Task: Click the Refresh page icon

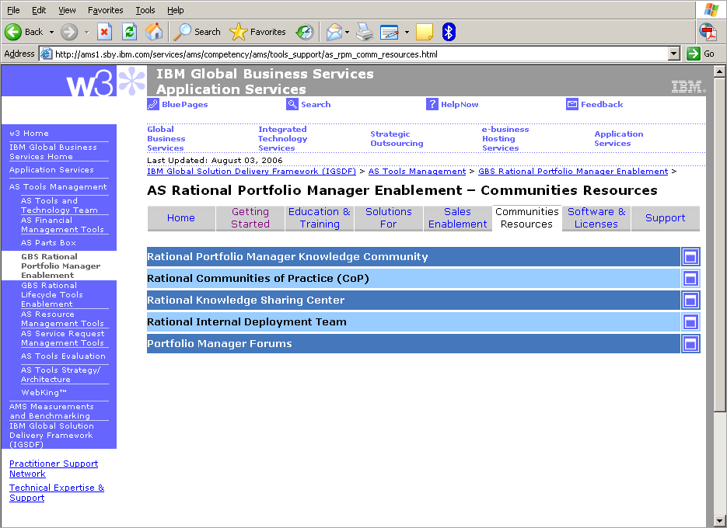Action: point(129,32)
